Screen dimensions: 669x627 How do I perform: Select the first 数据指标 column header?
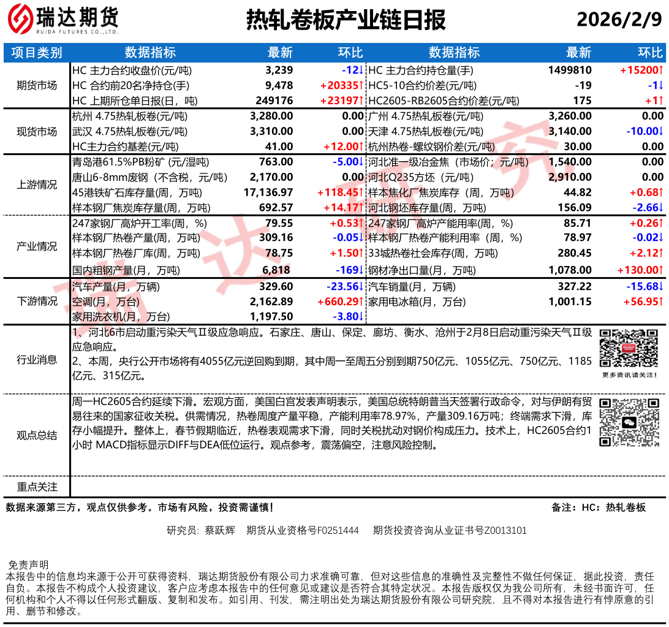click(x=150, y=53)
